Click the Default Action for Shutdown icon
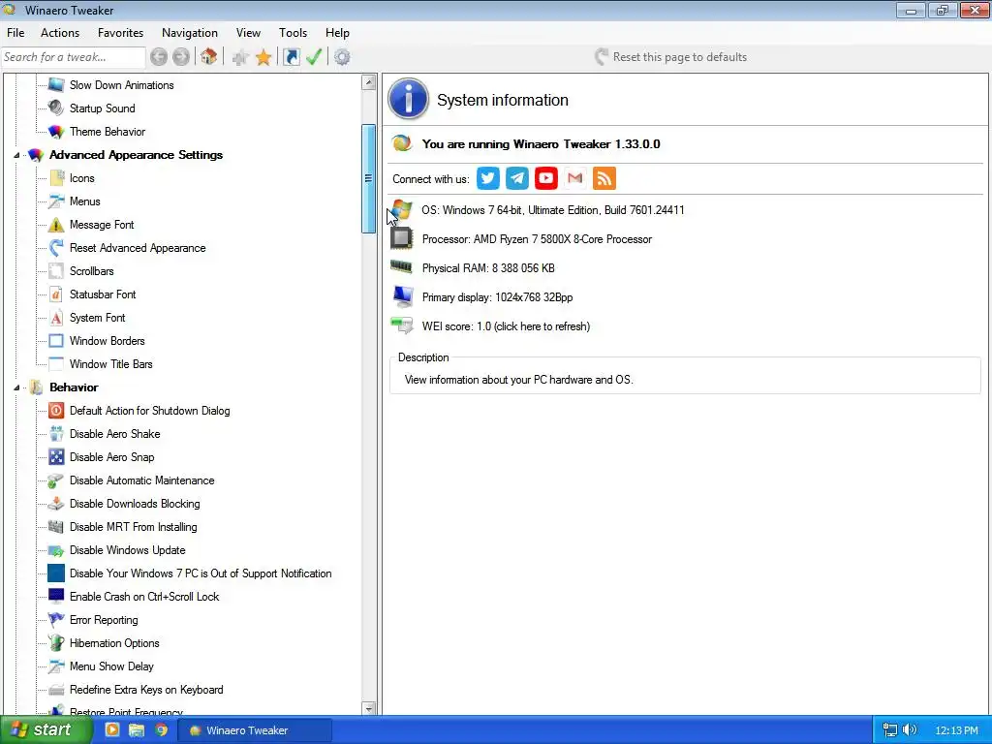The image size is (992, 744). 56,411
